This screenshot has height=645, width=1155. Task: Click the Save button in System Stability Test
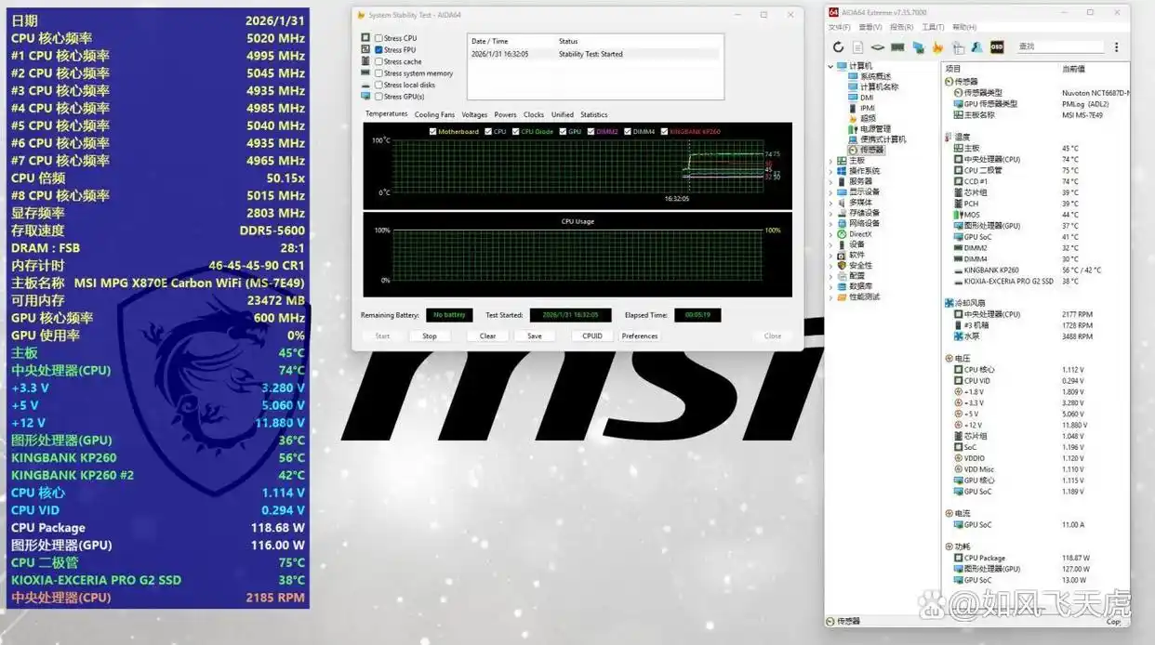point(534,336)
